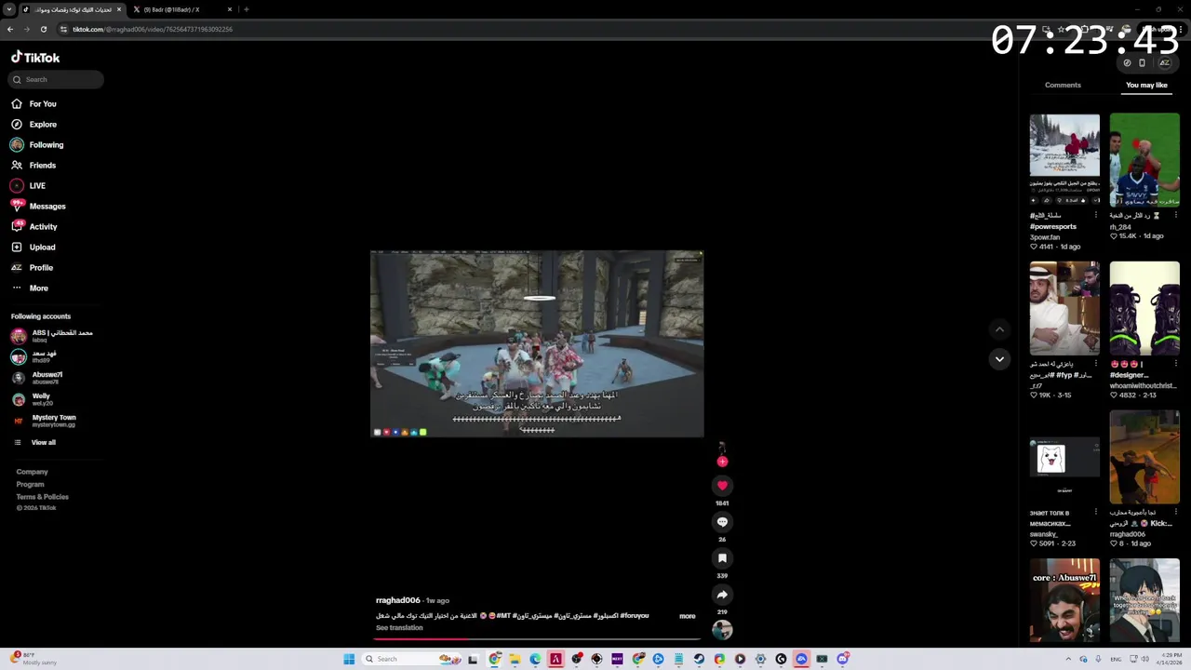This screenshot has height=670, width=1191.
Task: Play the 3power.fan snow video thumbnail
Action: pyautogui.click(x=1064, y=160)
